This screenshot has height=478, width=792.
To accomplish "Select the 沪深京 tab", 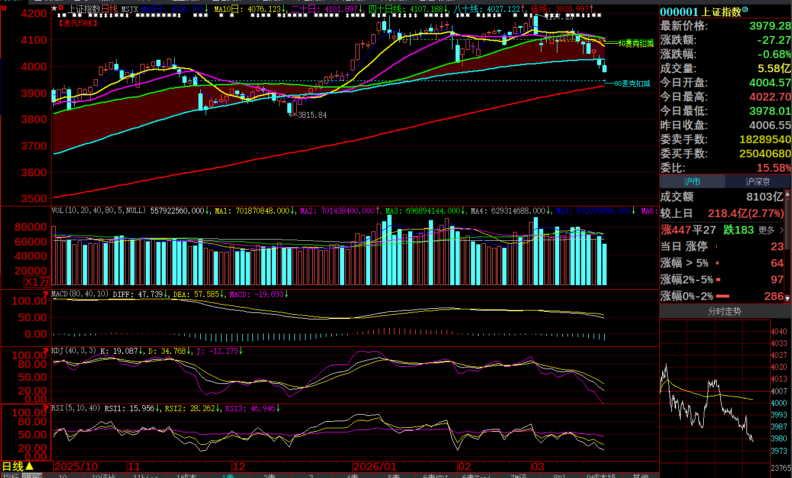I will (x=758, y=182).
